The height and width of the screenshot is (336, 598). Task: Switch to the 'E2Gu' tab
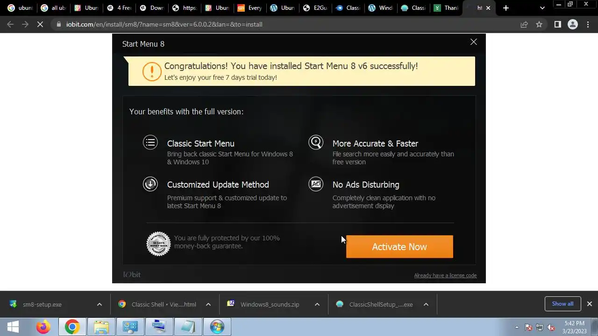(x=315, y=8)
